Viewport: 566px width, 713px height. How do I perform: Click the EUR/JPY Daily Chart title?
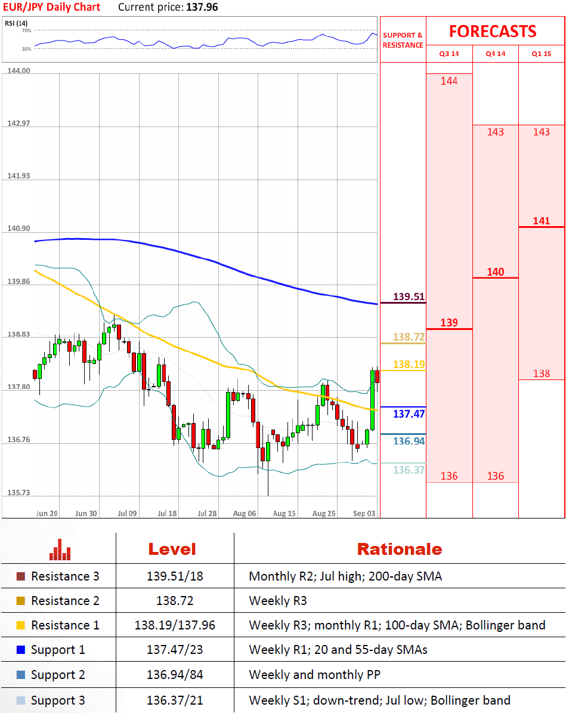pos(51,7)
